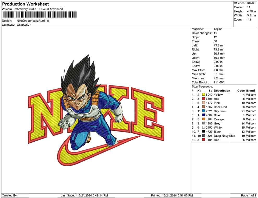
Task: Click the Max Jump value '7.2 mm'
Action: coord(218,78)
